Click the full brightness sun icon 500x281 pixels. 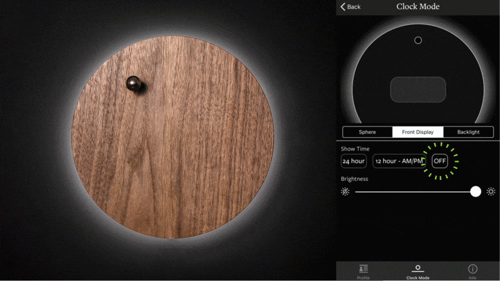click(491, 192)
